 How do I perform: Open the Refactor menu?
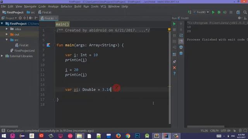(x=66, y=7)
